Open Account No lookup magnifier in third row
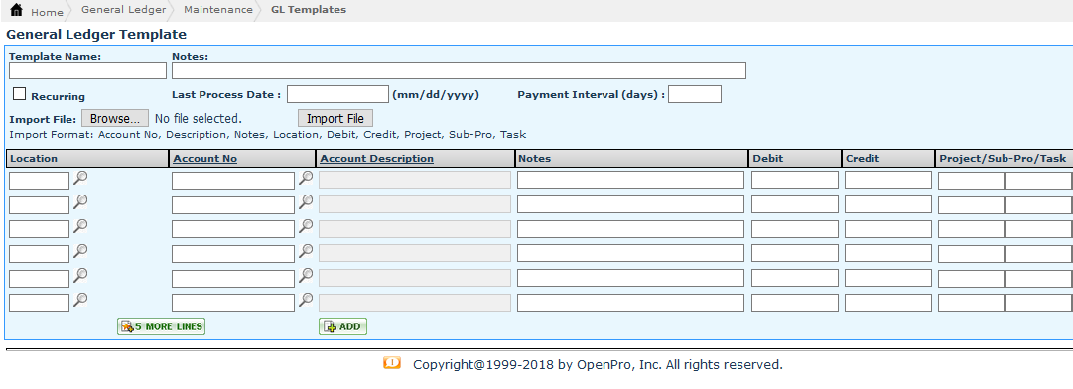The height and width of the screenshot is (389, 1073). 306,227
